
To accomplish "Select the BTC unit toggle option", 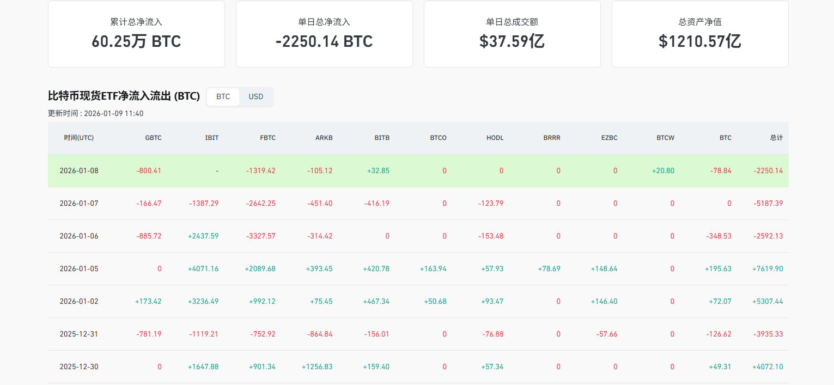I will pos(223,97).
